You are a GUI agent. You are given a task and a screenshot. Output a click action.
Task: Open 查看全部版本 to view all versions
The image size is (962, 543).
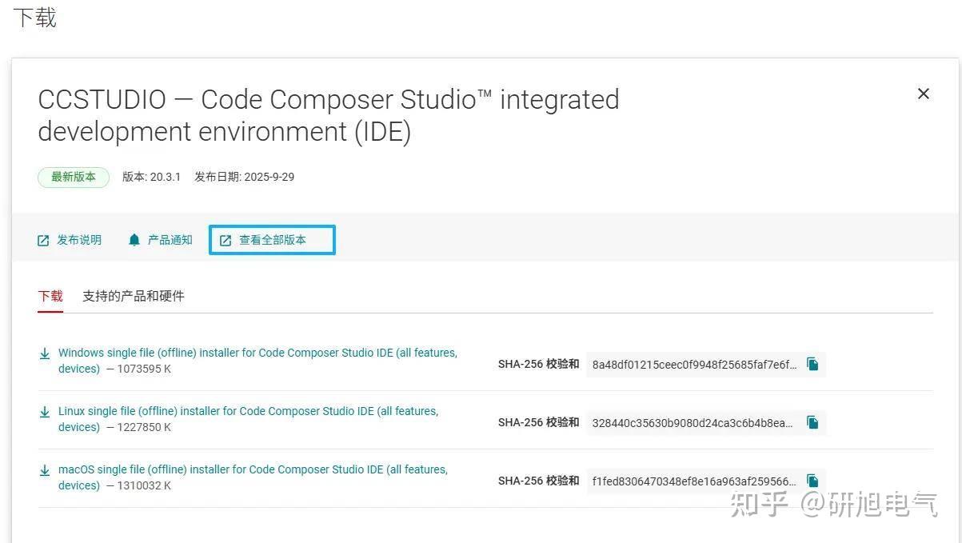[272, 240]
